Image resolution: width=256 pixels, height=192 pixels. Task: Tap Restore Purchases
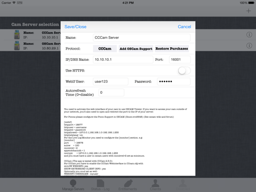coord(172,49)
